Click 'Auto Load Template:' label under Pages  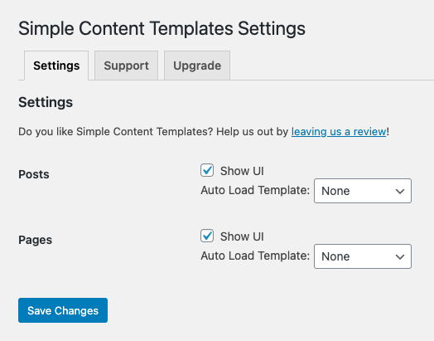(255, 256)
